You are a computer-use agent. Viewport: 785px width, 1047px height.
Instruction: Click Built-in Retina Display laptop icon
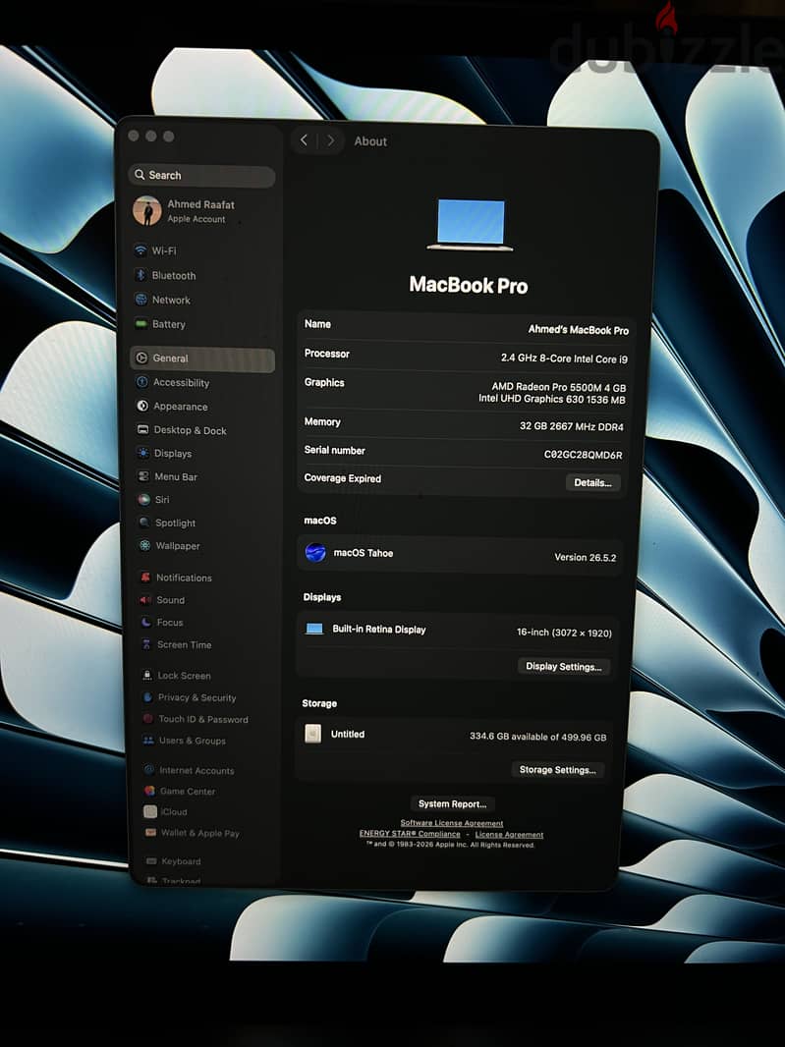314,629
